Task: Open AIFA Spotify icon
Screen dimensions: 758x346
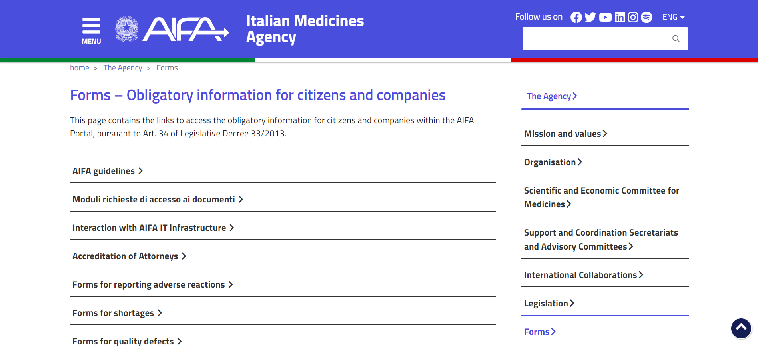Action: pyautogui.click(x=646, y=17)
